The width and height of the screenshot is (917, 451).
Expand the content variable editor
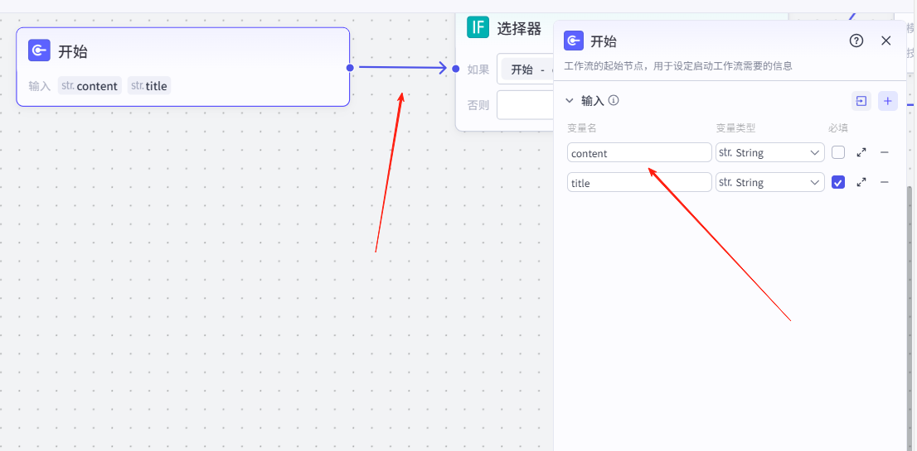[x=861, y=153]
